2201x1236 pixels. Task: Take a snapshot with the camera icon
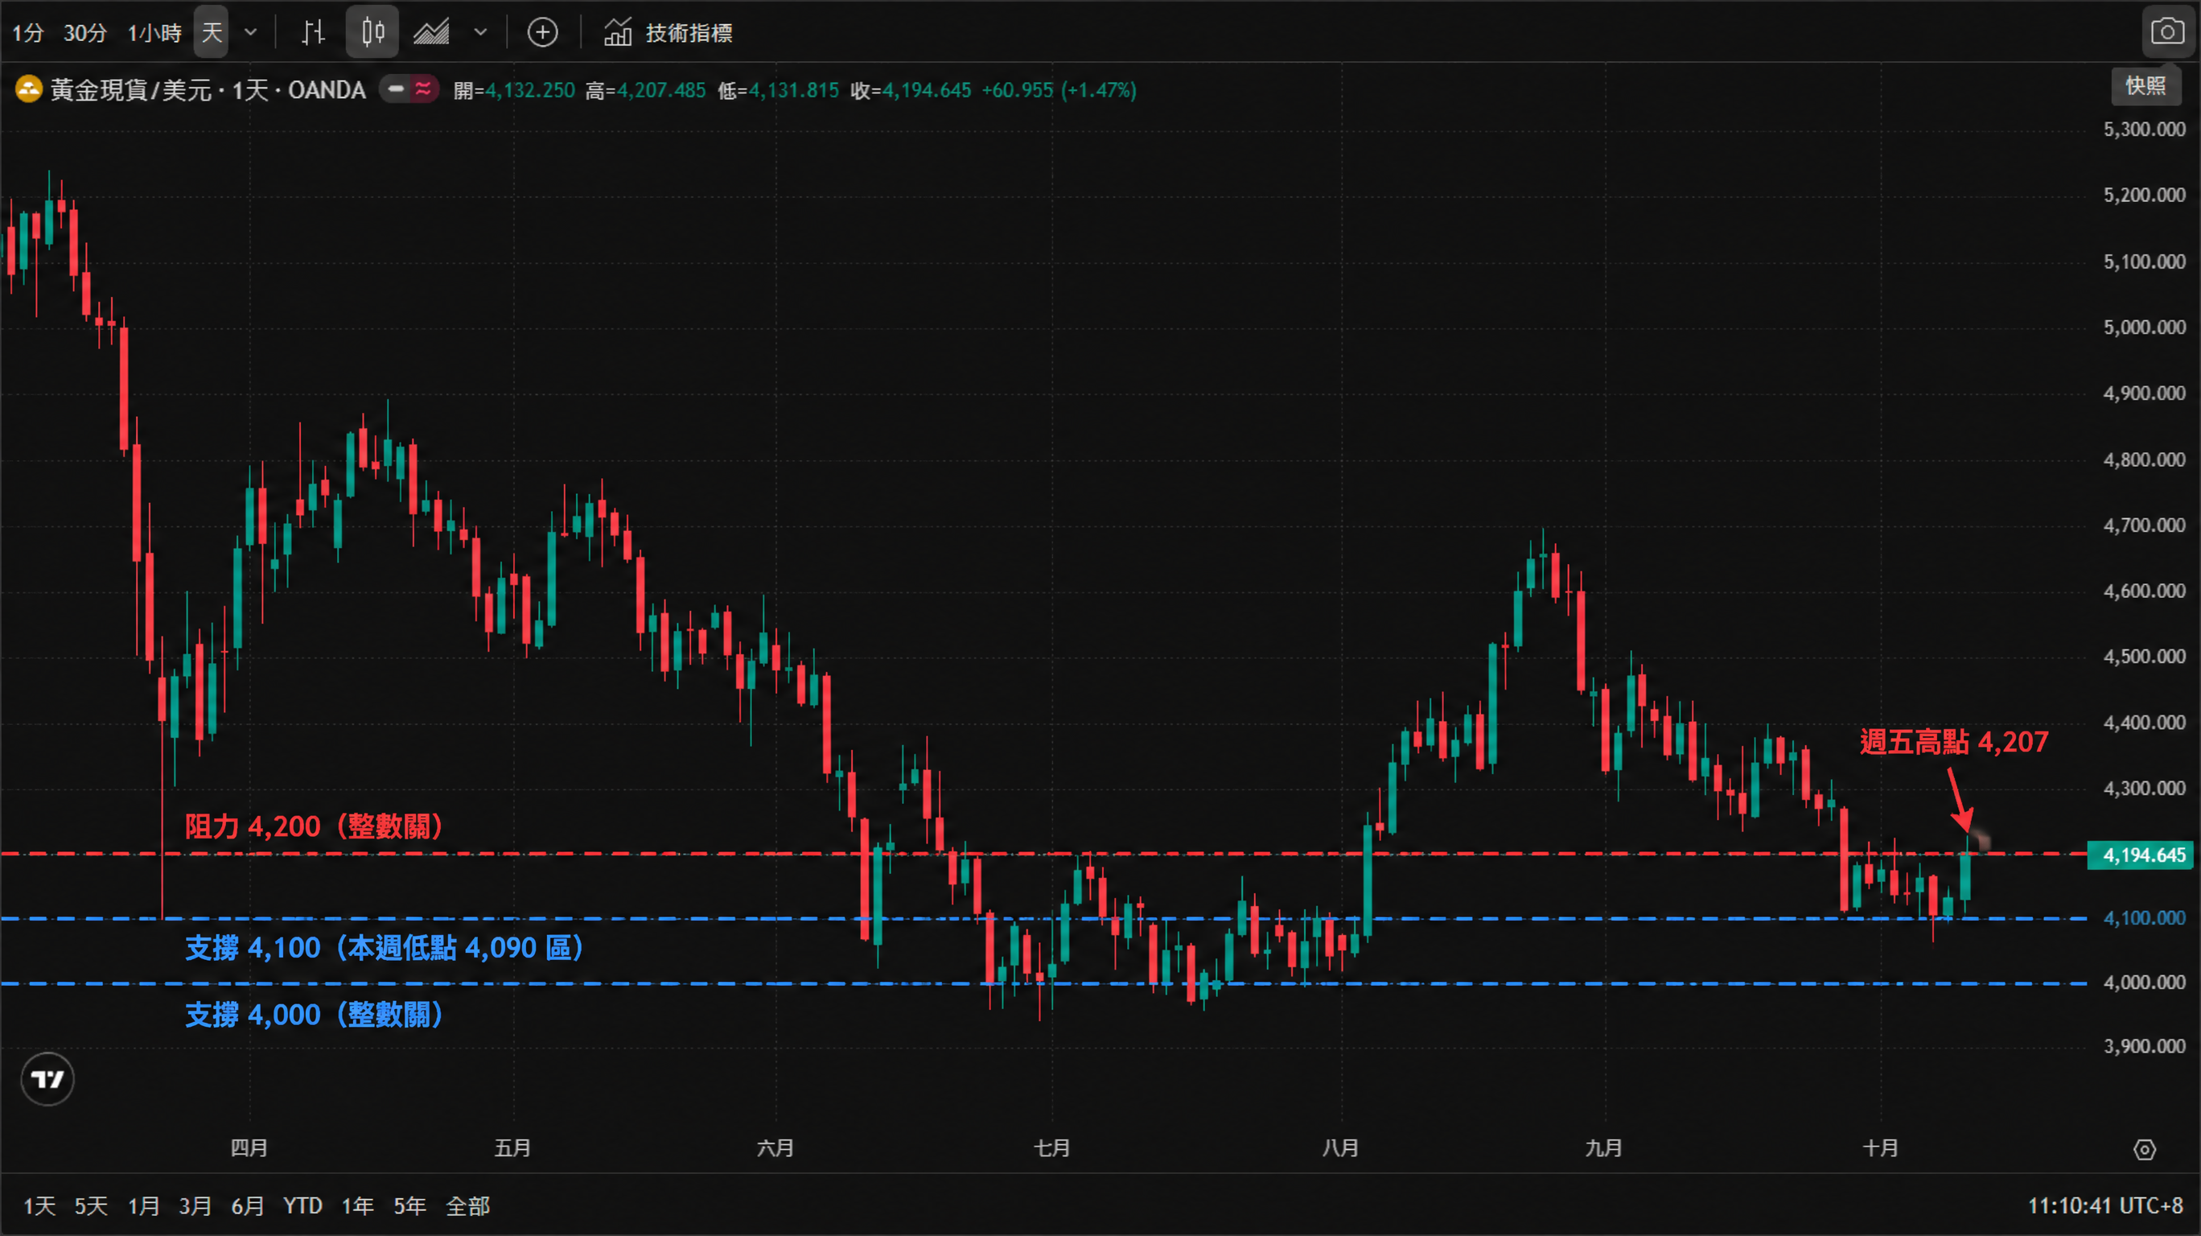(x=2167, y=32)
